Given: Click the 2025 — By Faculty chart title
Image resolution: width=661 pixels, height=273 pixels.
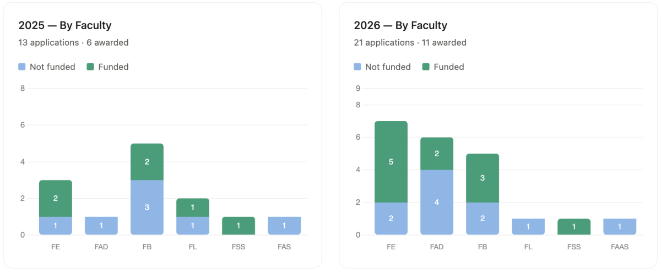Looking at the screenshot, I should pos(65,25).
